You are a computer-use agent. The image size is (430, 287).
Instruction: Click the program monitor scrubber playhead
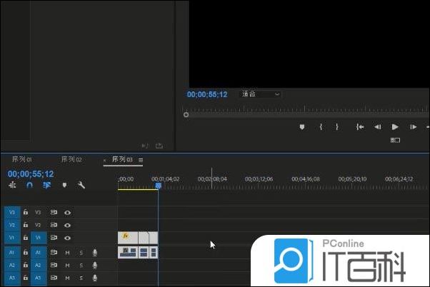186,114
